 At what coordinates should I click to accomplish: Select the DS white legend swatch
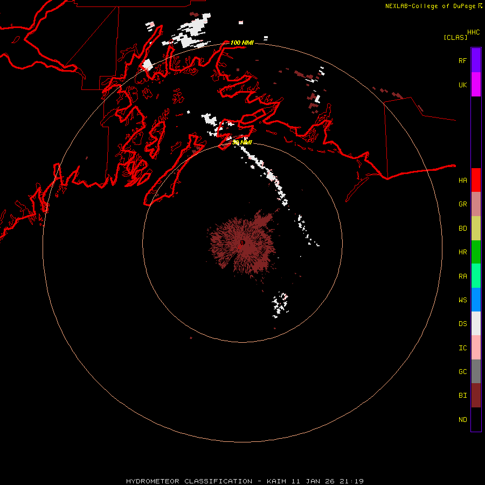point(476,323)
